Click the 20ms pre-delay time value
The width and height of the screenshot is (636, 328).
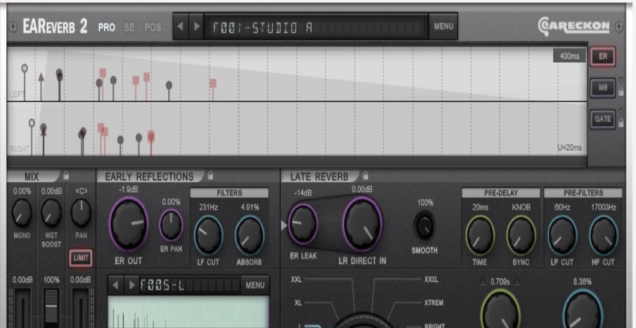click(x=480, y=207)
